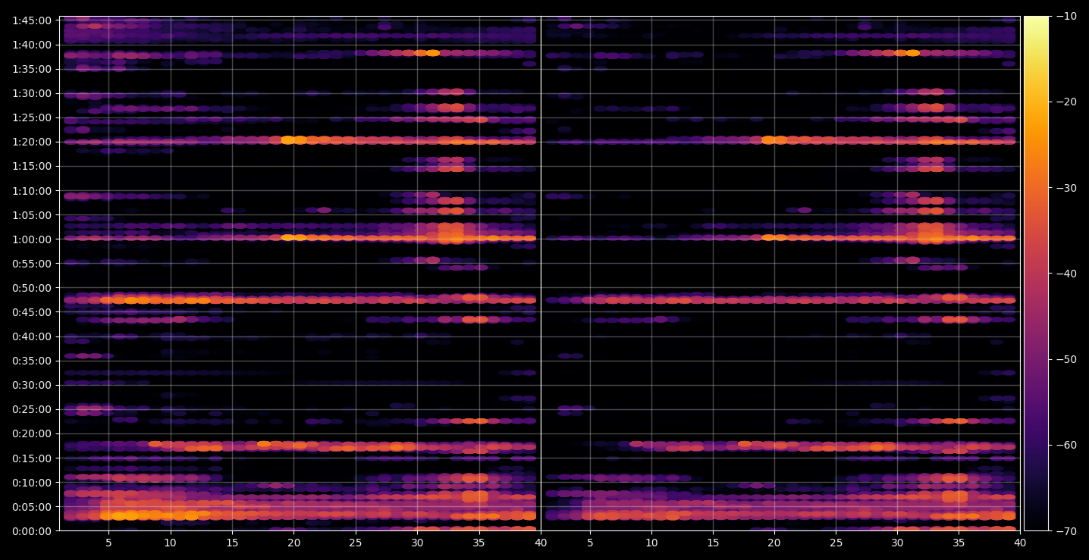The image size is (1089, 560).
Task: Click the inferno gradient colorbar
Action: [x=1036, y=274]
